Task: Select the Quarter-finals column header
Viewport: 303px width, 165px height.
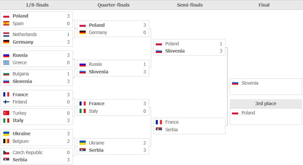Action: (x=114, y=5)
